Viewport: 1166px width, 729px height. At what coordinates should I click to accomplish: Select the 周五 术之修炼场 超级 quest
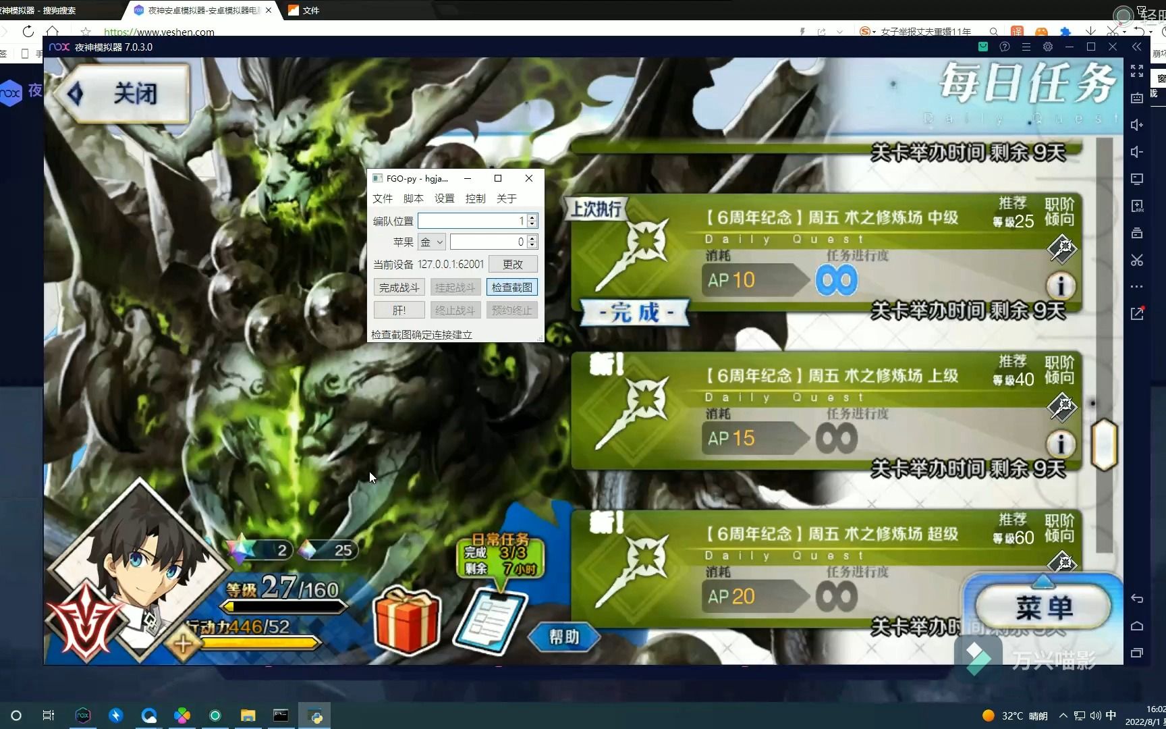(x=827, y=568)
